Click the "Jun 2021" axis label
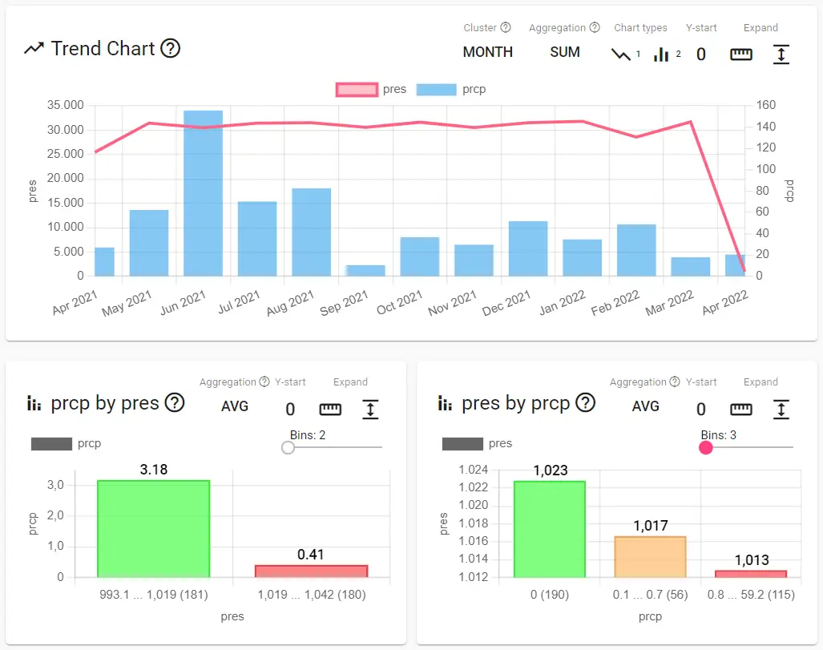823x650 pixels. (183, 303)
